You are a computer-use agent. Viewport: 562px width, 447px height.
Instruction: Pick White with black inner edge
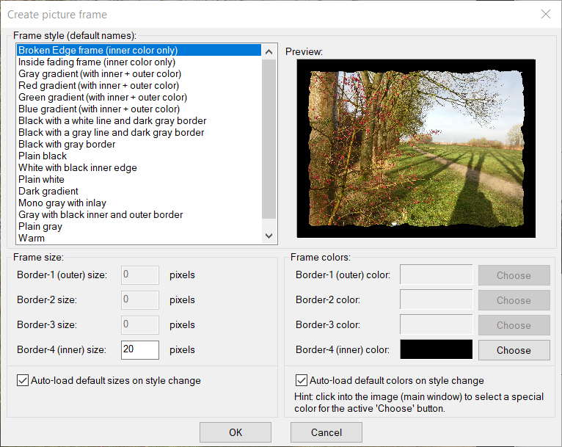point(77,168)
